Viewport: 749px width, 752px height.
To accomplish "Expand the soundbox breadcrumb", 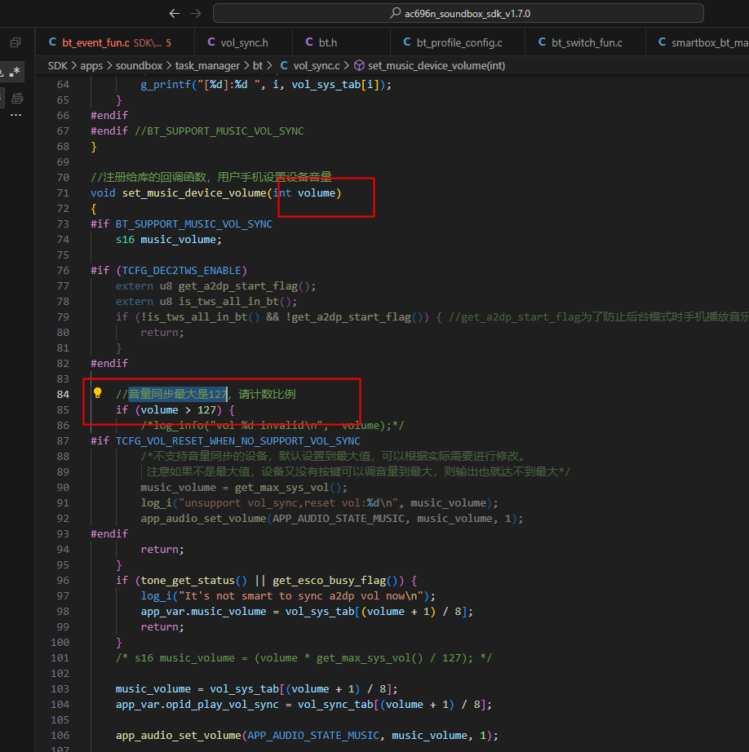I will (139, 66).
